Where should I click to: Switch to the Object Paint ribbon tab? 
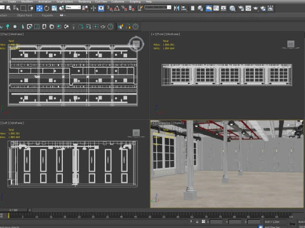click(x=25, y=15)
